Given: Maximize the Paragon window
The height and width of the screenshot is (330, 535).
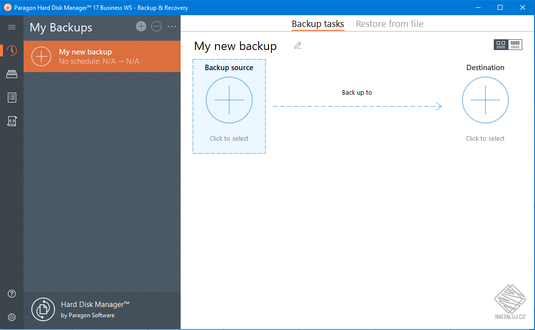Looking at the screenshot, I should click(500, 7).
